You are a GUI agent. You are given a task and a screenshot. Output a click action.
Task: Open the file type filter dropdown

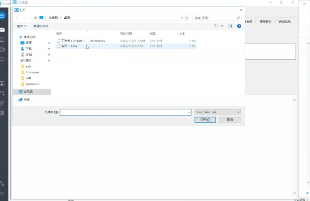pos(217,112)
